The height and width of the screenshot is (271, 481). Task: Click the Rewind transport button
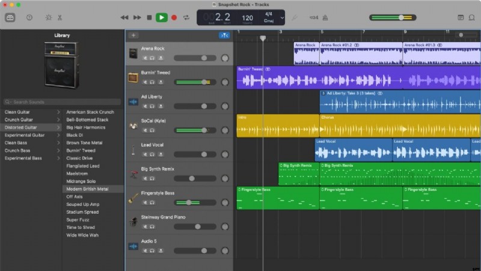(x=124, y=18)
